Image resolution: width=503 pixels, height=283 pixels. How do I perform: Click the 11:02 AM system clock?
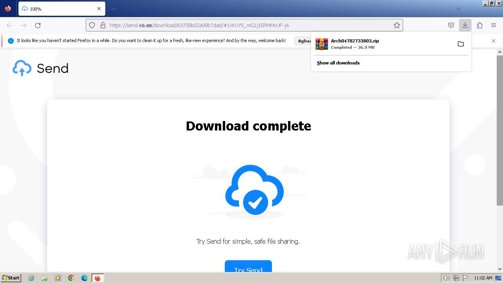pos(483,278)
